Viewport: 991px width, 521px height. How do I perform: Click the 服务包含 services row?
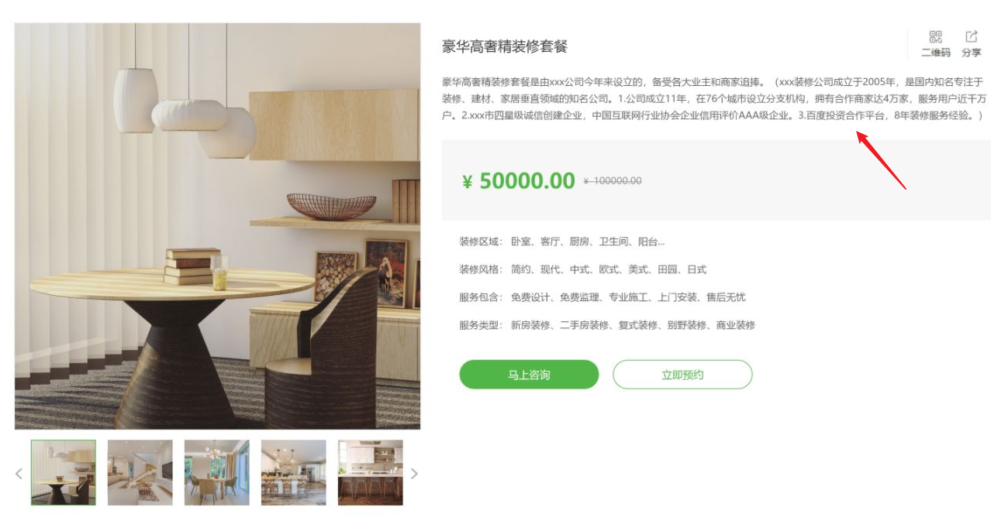pos(602,297)
